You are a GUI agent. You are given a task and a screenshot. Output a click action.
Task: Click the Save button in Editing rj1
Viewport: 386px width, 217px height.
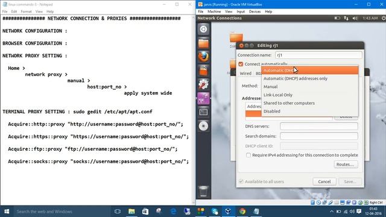[350, 181]
